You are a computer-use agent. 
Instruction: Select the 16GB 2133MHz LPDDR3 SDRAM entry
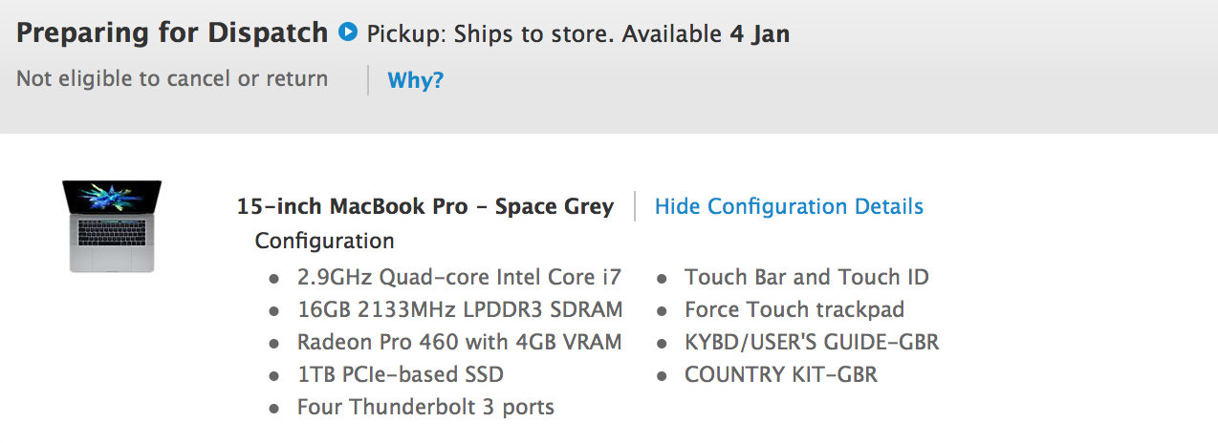460,309
